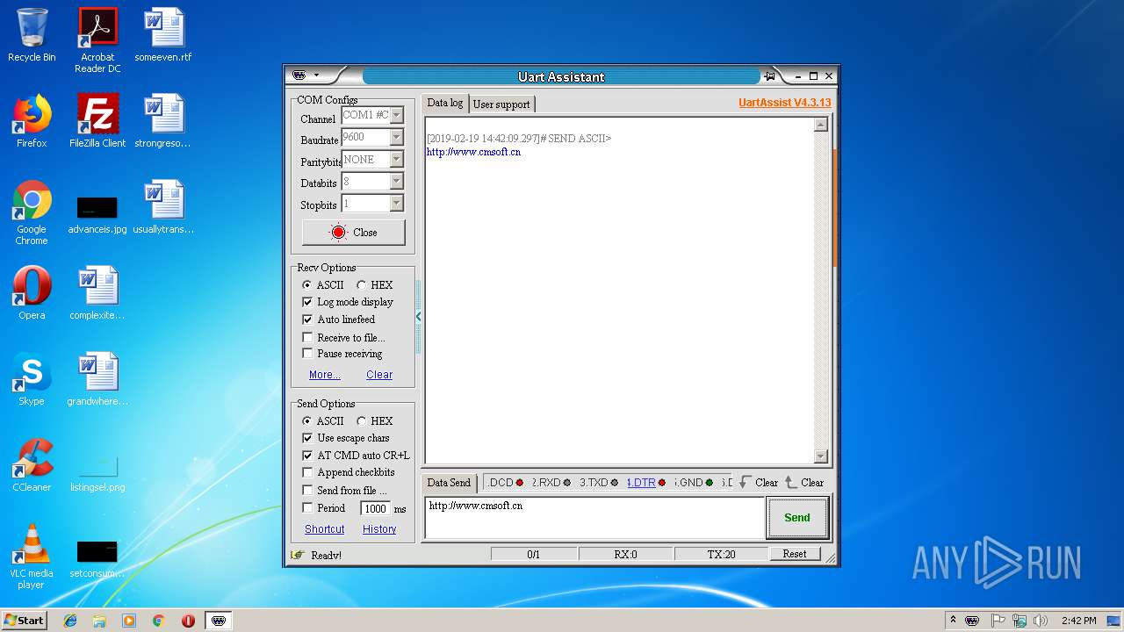The width and height of the screenshot is (1124, 632).
Task: Open the listingsel.png file icon
Action: point(97,471)
